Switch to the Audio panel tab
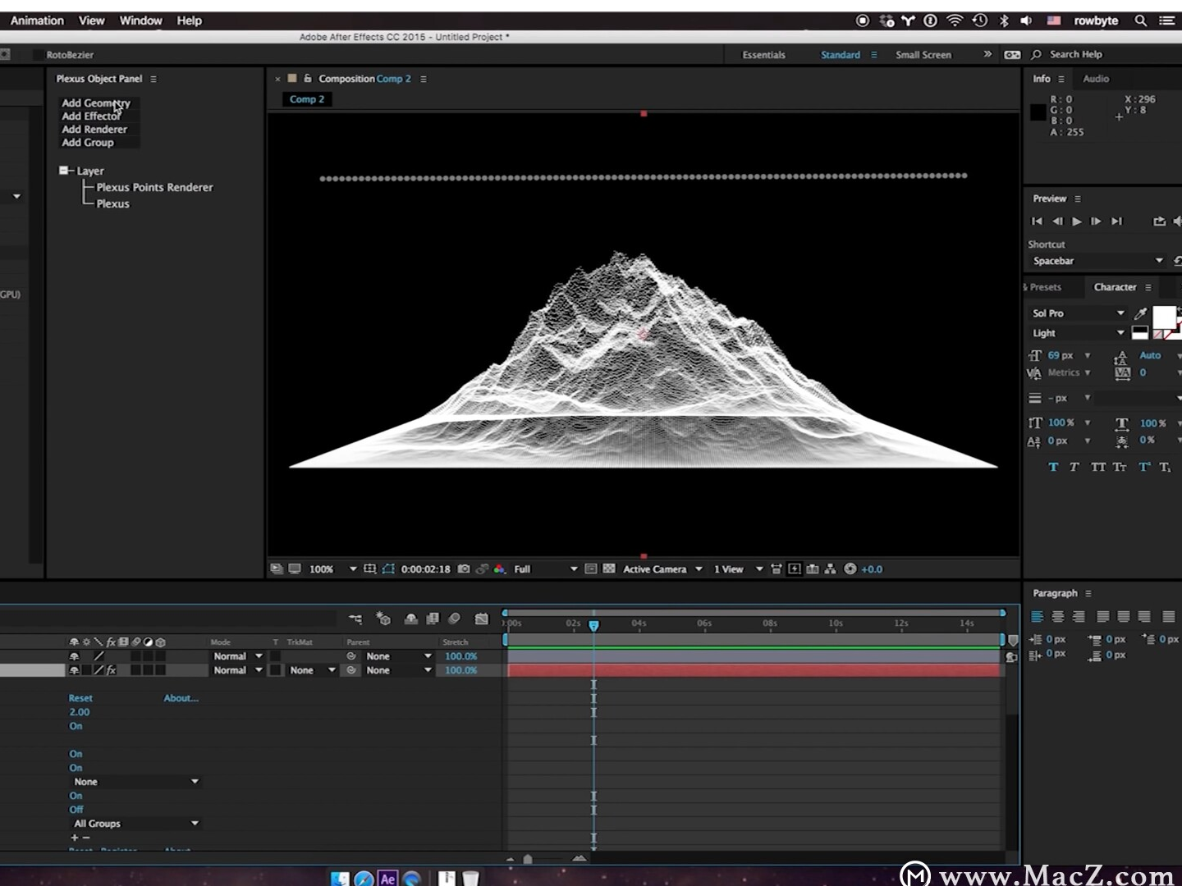 [1096, 79]
